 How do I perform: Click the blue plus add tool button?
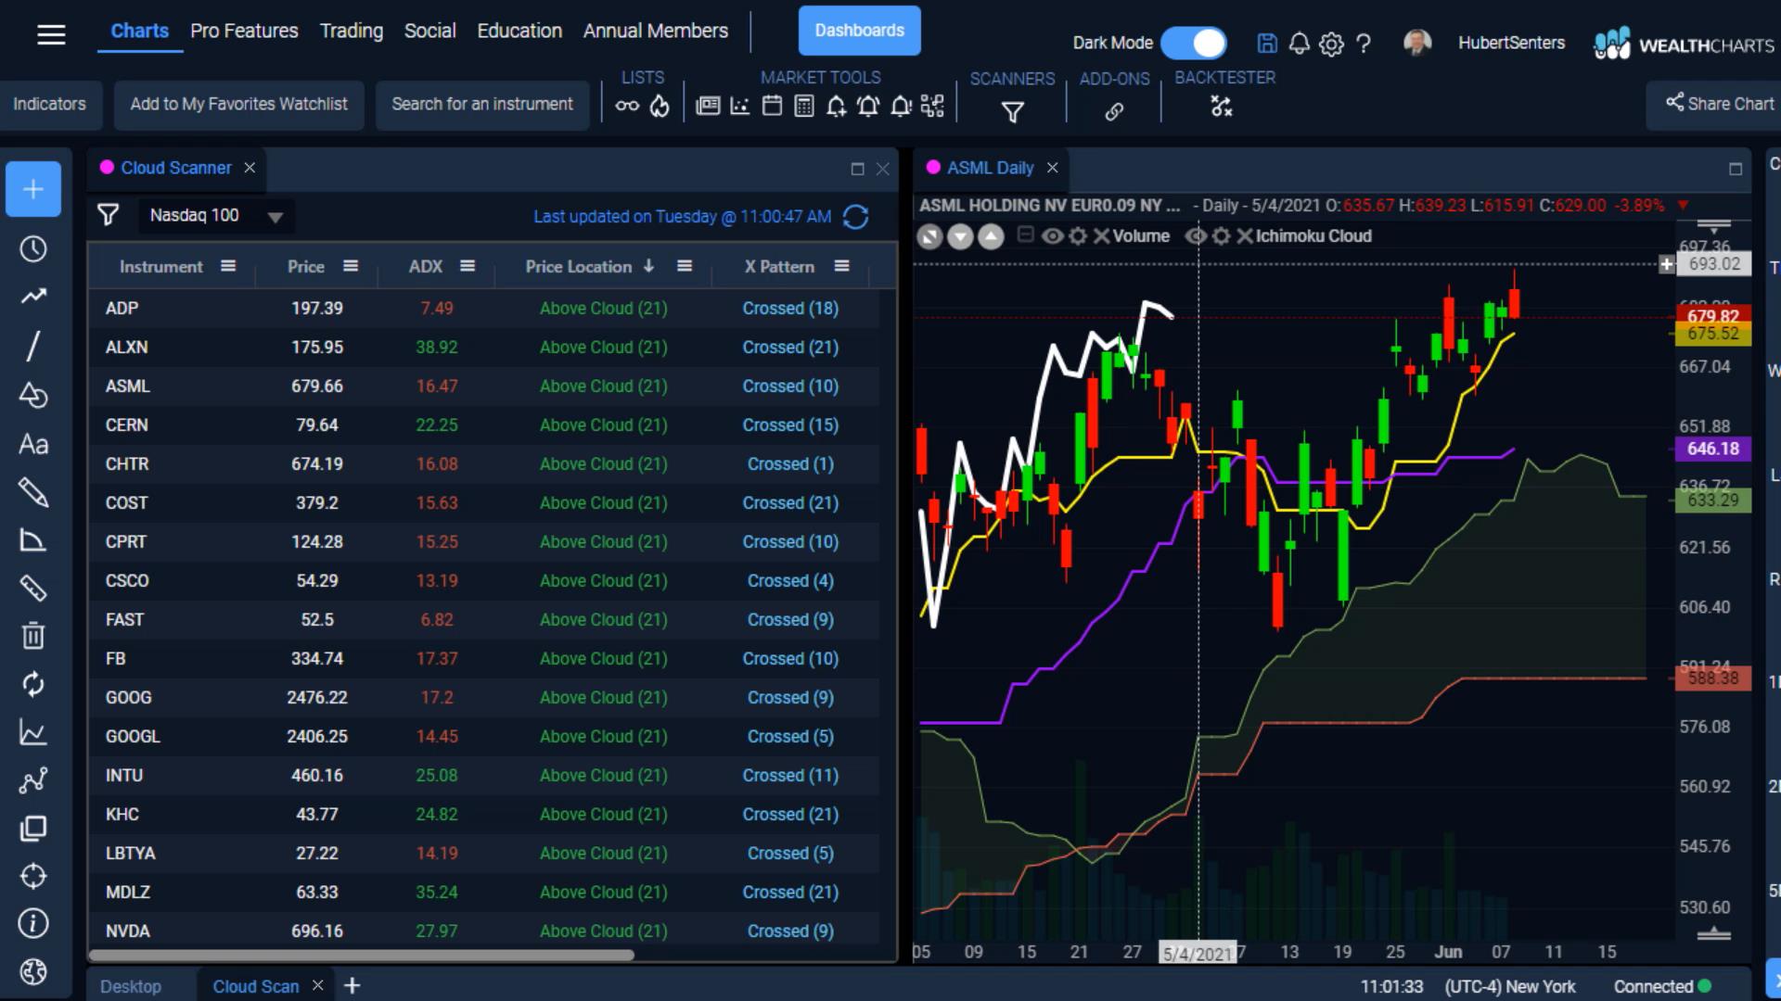(33, 189)
